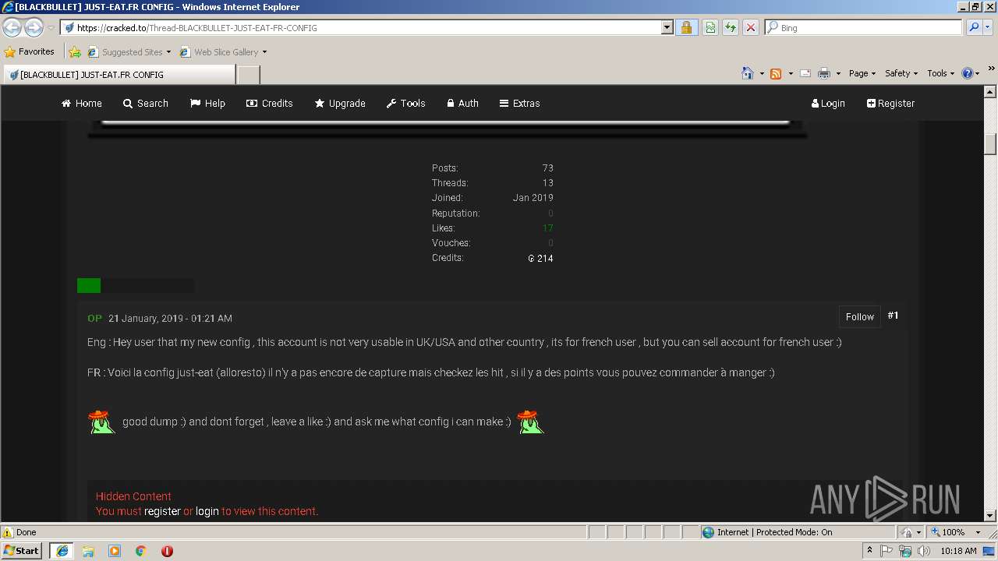Click the sombrero emoji before good dump

(101, 422)
